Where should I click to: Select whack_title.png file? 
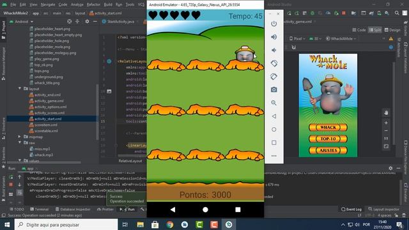tap(47, 83)
